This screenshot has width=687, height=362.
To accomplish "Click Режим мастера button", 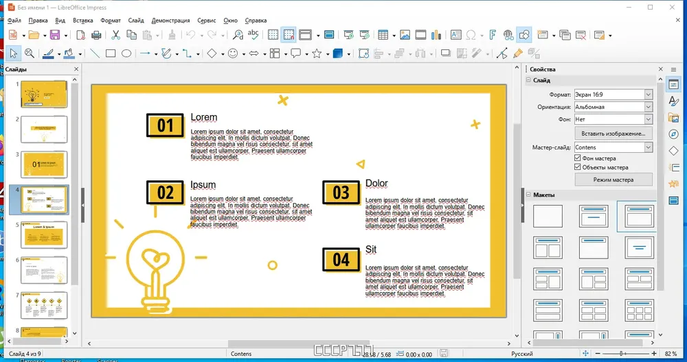I will pyautogui.click(x=613, y=180).
